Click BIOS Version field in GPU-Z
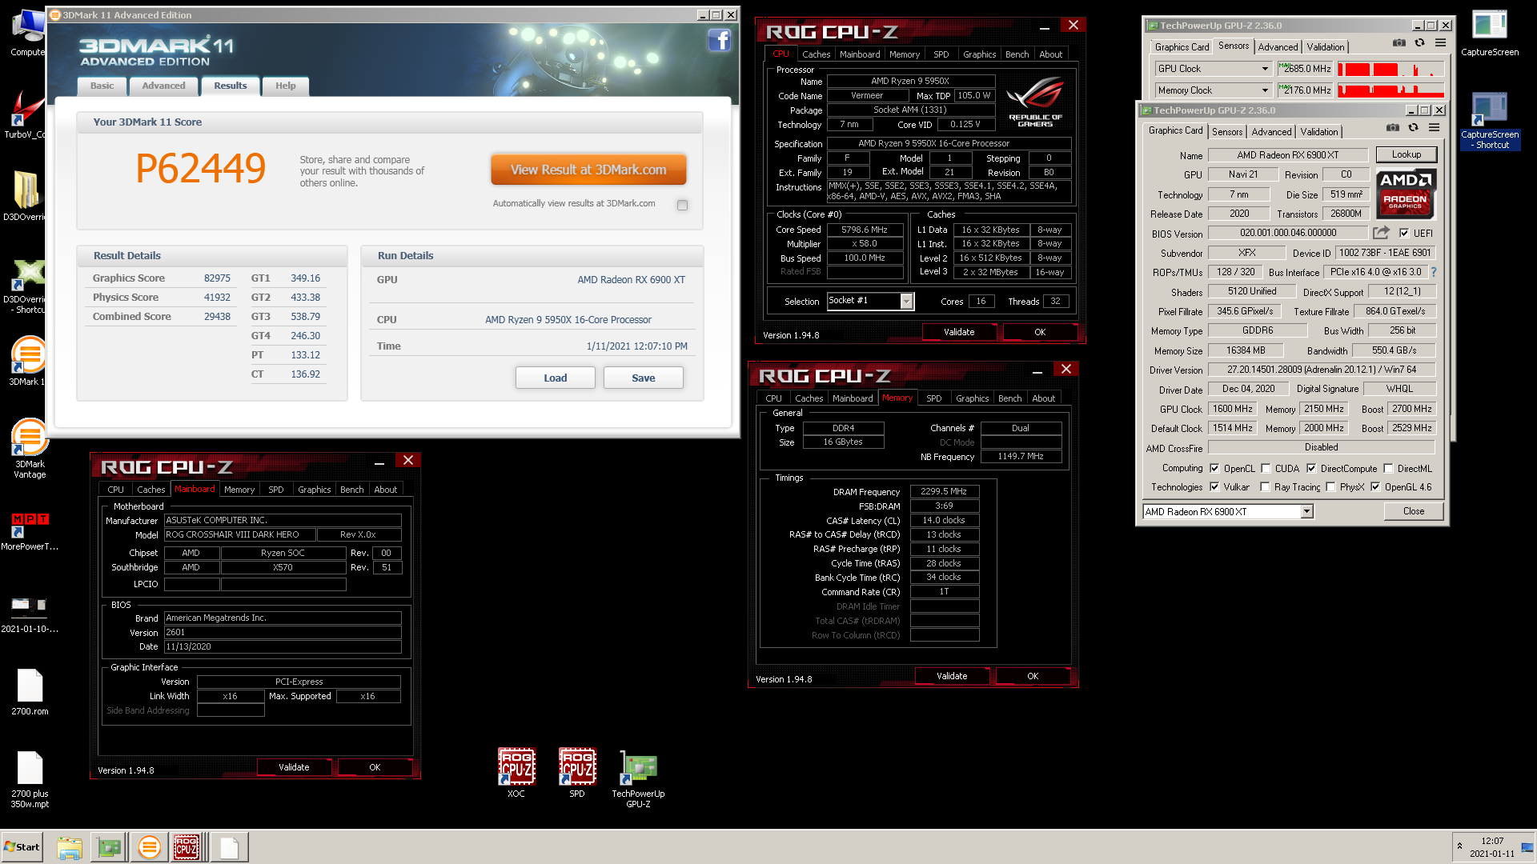This screenshot has width=1537, height=864. click(x=1287, y=234)
